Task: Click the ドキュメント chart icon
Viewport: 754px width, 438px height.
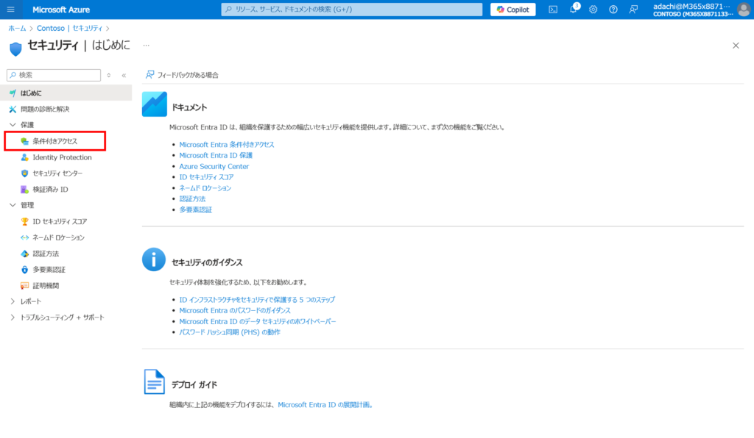Action: point(155,104)
